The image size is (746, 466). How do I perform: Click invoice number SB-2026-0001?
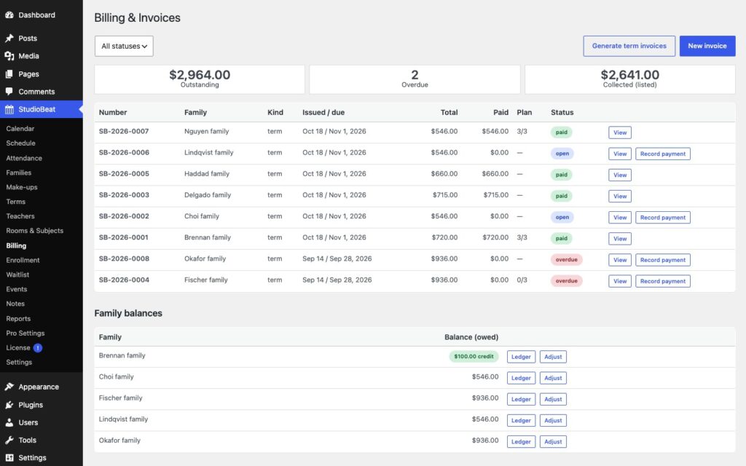[123, 237]
